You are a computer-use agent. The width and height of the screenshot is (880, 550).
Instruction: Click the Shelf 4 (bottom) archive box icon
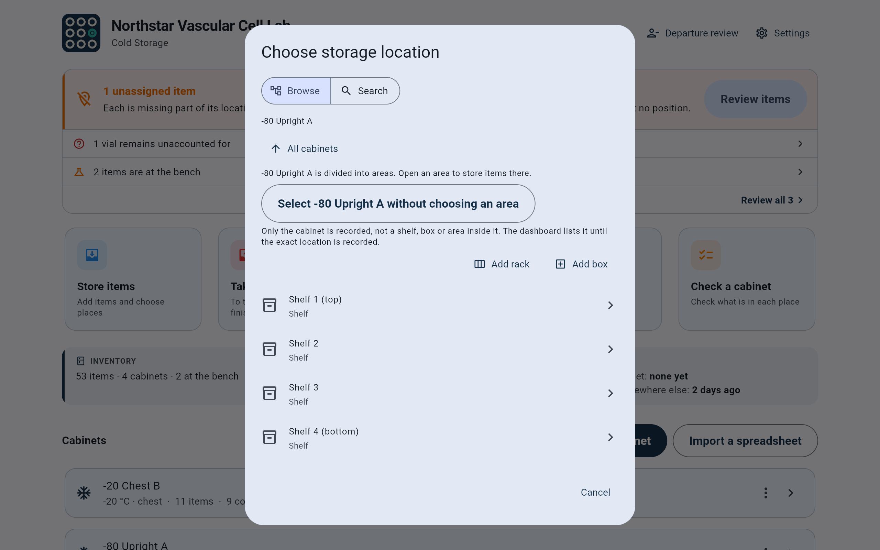click(x=269, y=438)
